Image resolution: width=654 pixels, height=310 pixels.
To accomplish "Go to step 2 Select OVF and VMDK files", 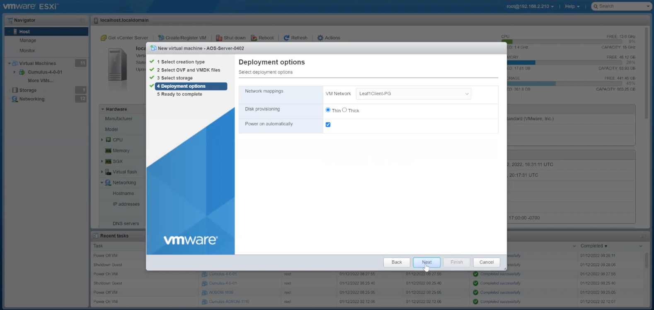I will (x=189, y=70).
